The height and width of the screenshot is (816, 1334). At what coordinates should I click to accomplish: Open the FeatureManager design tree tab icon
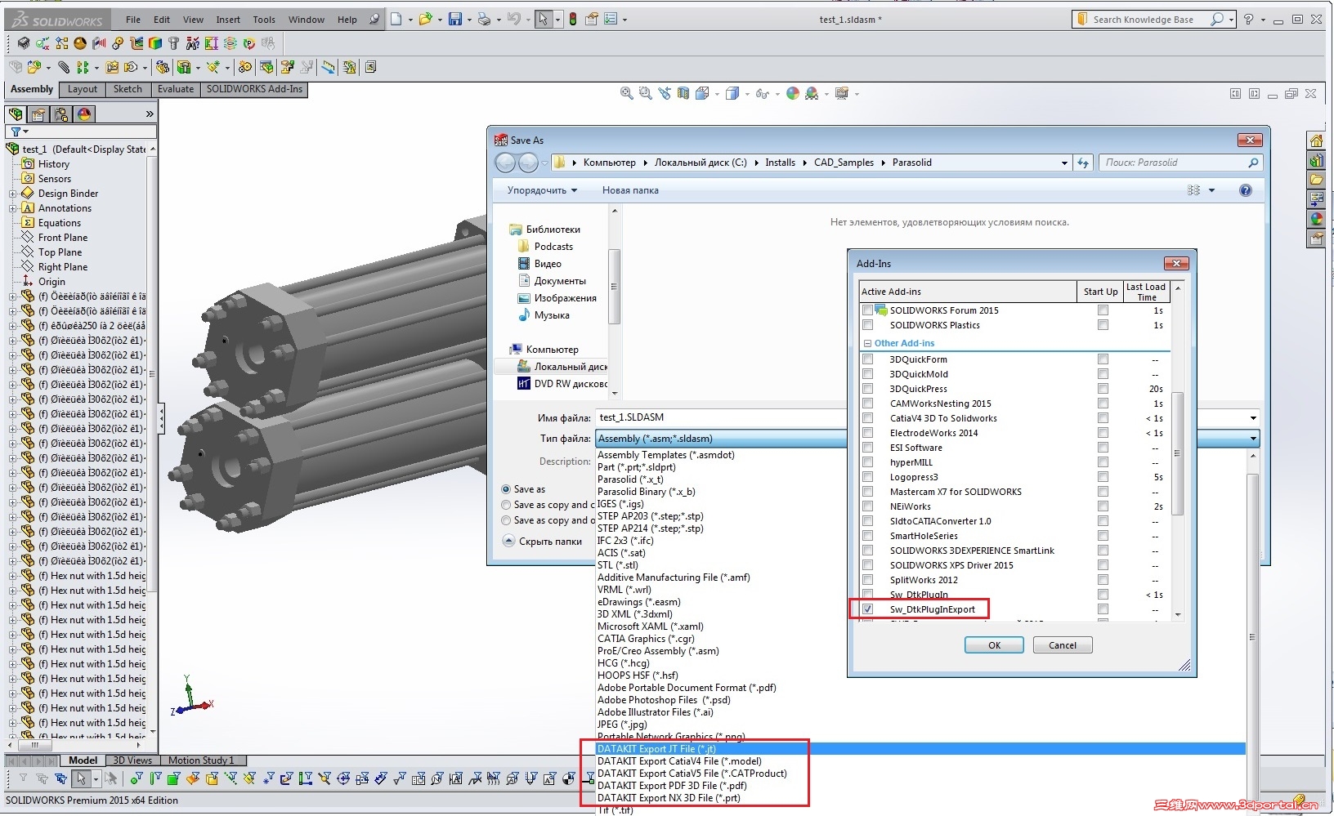[16, 114]
